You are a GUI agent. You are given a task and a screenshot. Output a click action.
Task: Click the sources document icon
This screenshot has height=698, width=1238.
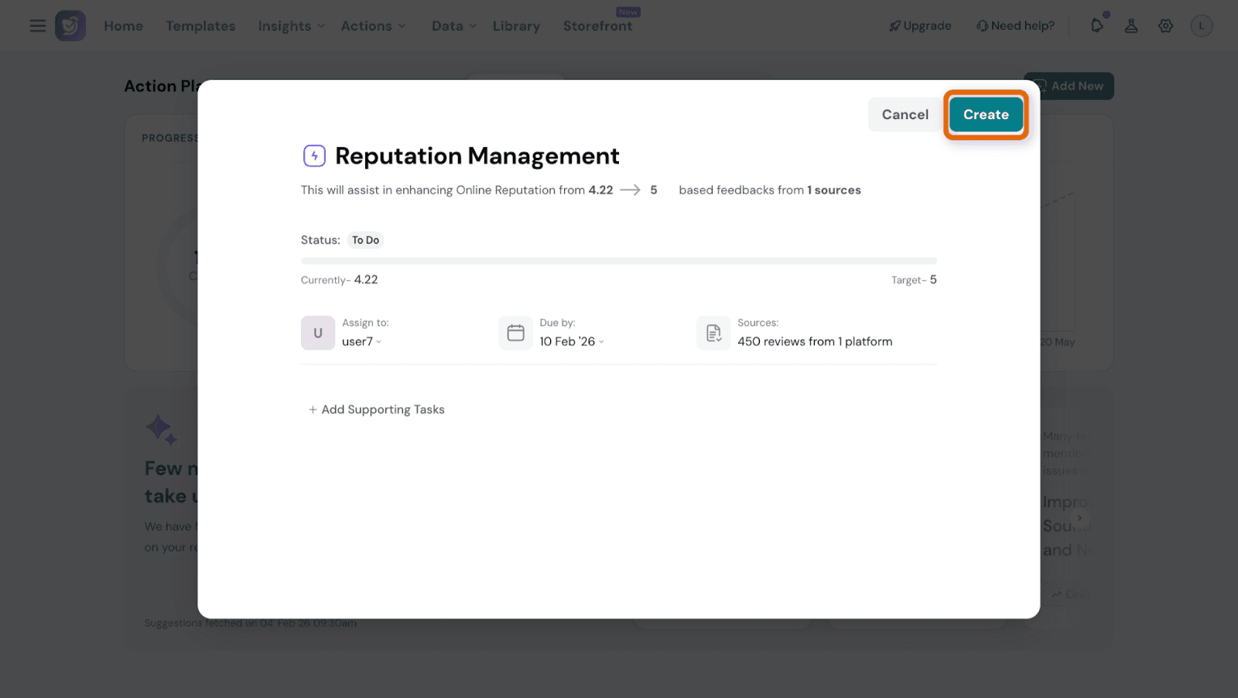point(713,333)
